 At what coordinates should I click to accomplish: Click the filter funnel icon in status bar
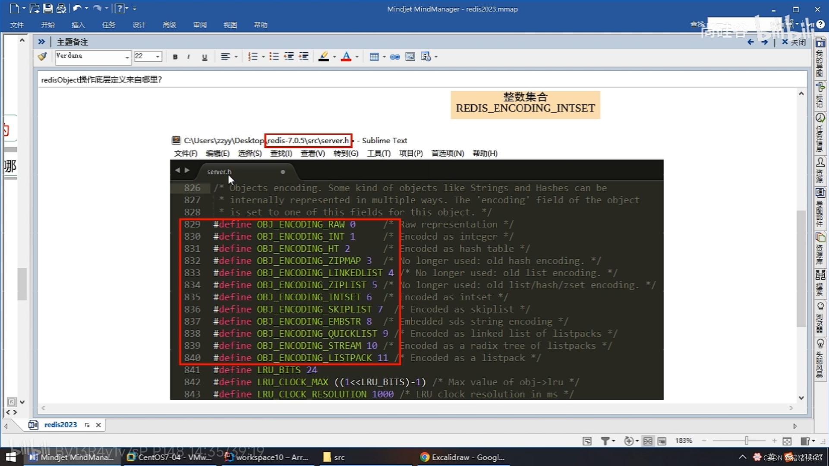click(605, 441)
